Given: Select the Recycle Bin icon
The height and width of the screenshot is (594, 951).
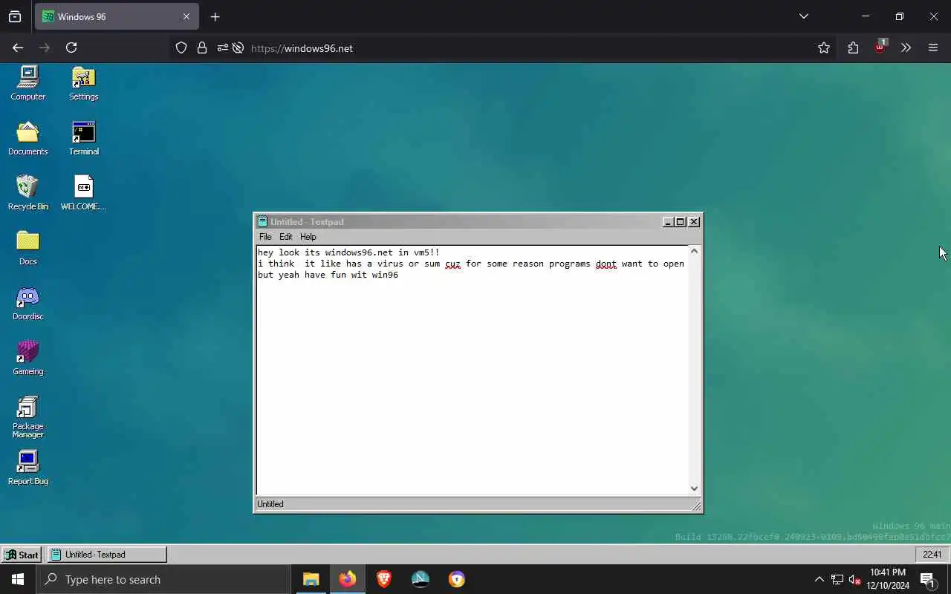Looking at the screenshot, I should point(28,193).
